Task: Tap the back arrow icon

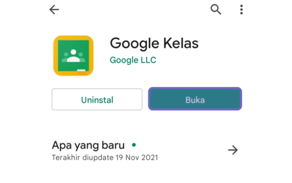Action: (x=54, y=10)
